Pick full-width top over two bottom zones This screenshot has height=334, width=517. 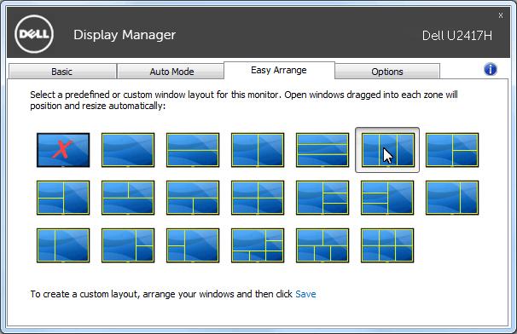click(193, 198)
